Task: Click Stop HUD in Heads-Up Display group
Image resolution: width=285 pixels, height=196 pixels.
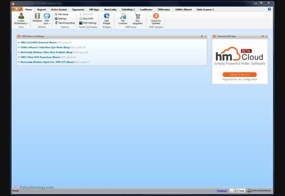Action: [x=86, y=19]
